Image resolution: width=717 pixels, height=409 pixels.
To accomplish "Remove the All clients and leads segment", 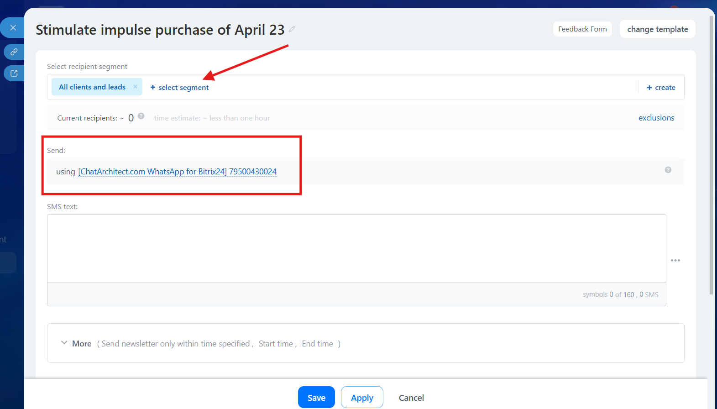I will pyautogui.click(x=135, y=87).
